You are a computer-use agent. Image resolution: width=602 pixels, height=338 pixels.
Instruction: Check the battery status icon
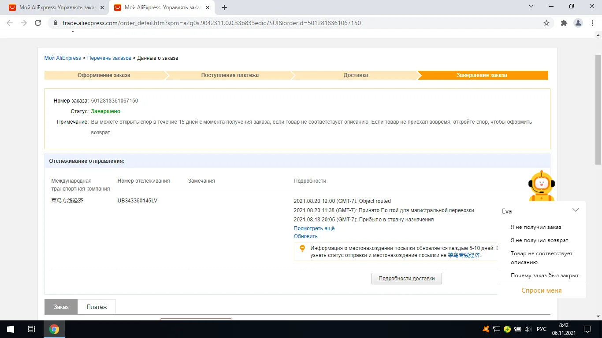point(518,329)
